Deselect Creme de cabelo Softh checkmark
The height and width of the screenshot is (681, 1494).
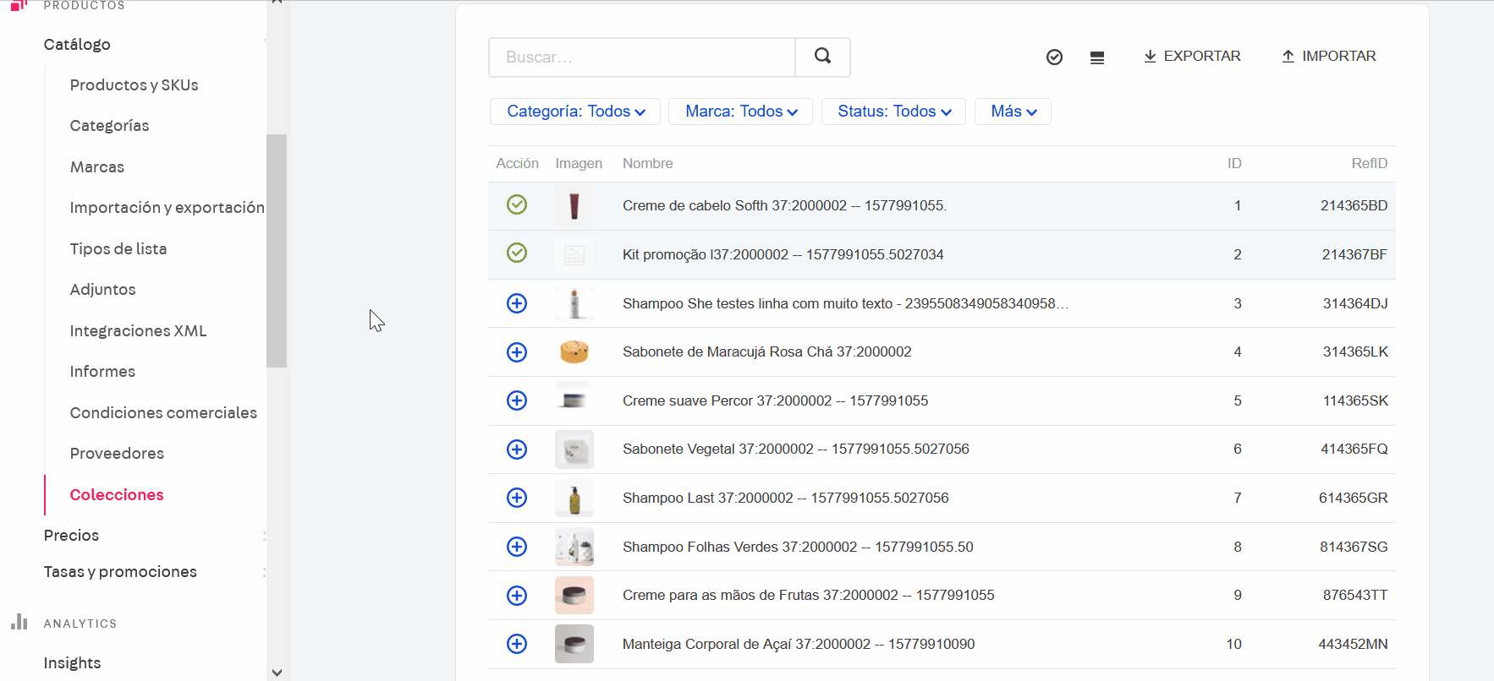click(517, 204)
